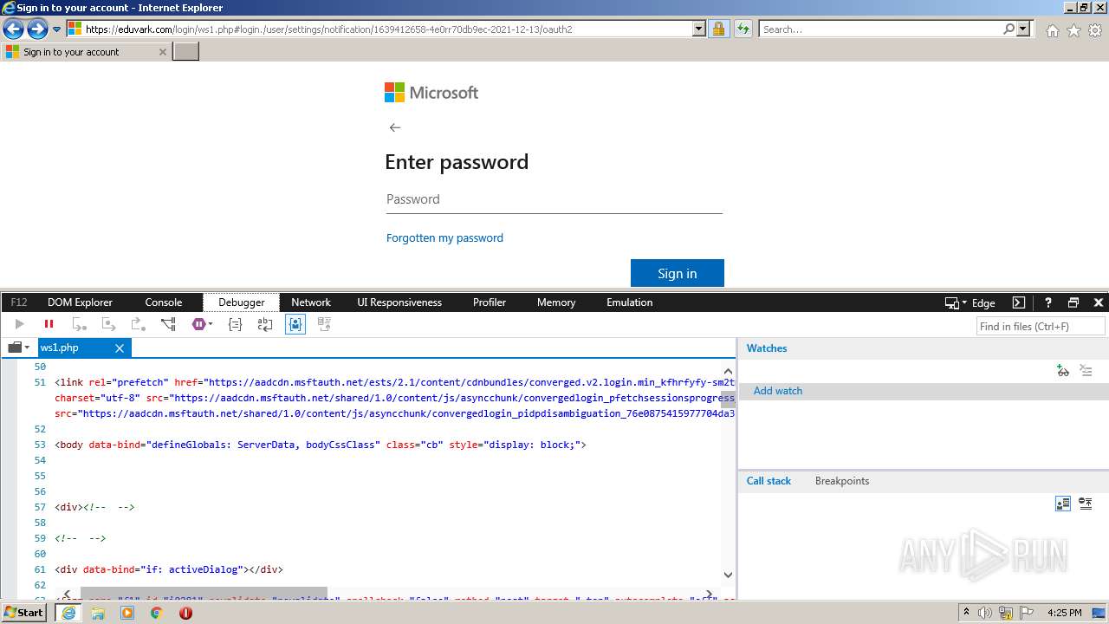Click the Favorites star icon

coord(1073,30)
